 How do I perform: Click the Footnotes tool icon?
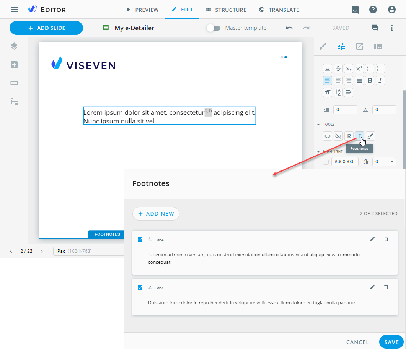(x=359, y=136)
